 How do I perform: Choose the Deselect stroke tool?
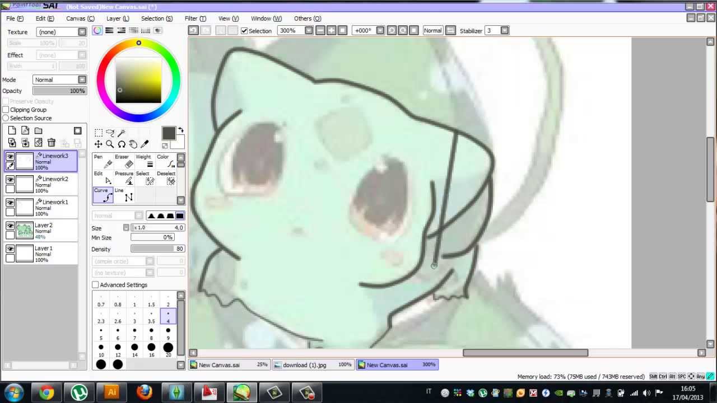(x=166, y=178)
